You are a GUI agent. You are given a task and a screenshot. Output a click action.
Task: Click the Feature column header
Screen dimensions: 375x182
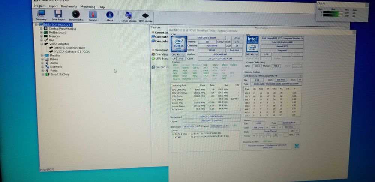(x=156, y=27)
